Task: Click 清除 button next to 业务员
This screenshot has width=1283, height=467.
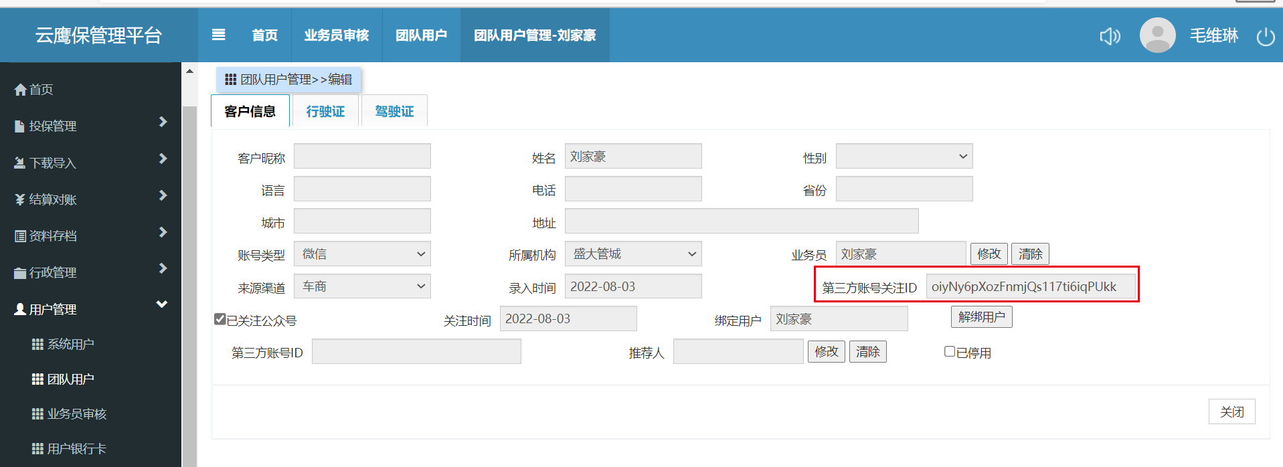Action: [1030, 254]
